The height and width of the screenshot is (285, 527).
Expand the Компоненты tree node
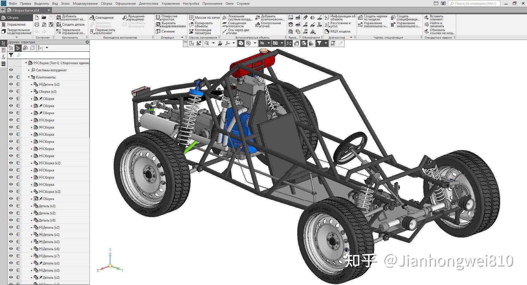coord(29,77)
